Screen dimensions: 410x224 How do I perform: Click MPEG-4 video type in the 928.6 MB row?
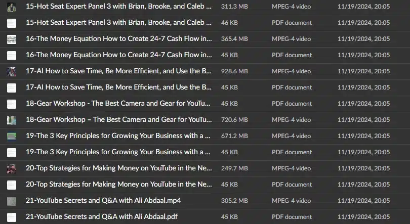tap(291, 71)
